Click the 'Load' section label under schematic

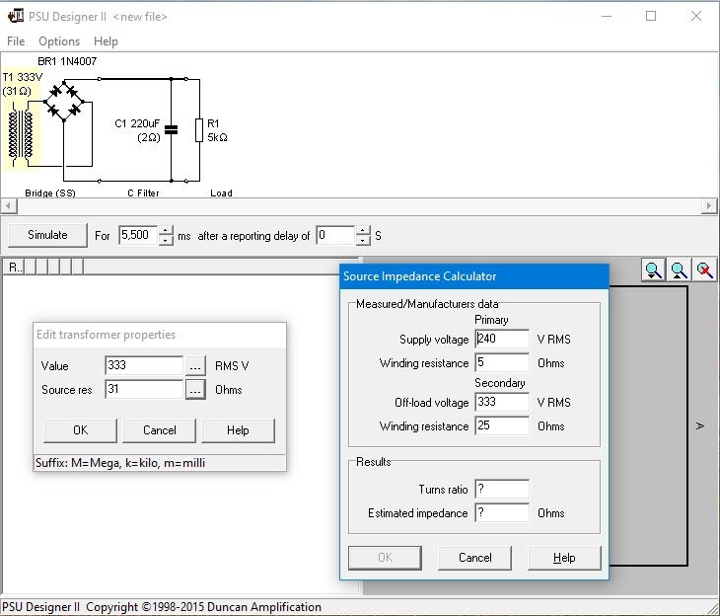pos(221,193)
